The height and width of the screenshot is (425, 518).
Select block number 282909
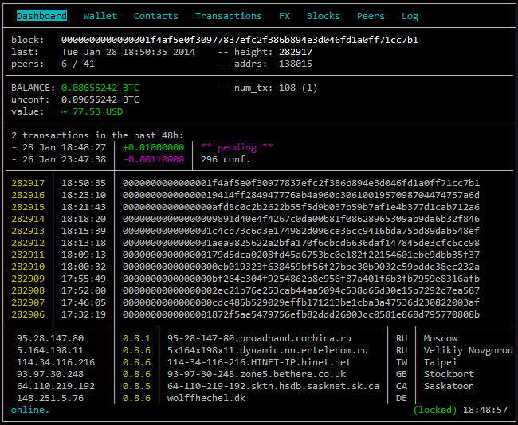28,279
